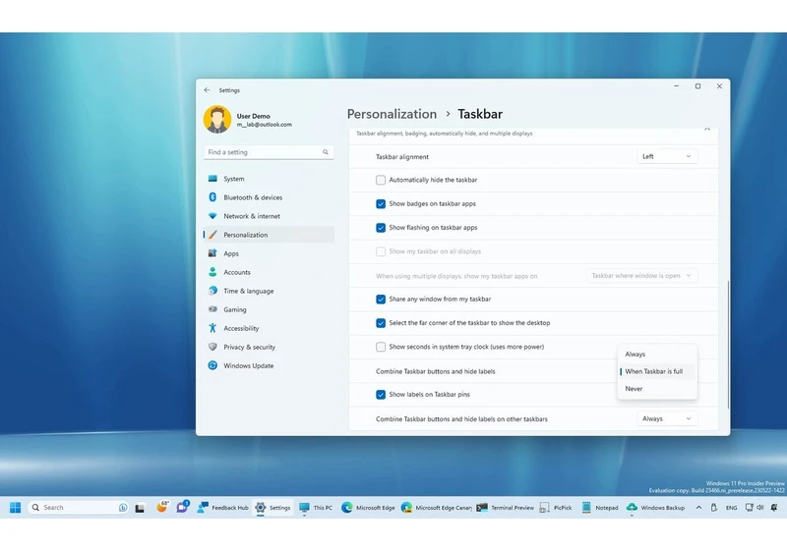Screen dimensions: 787x550
Task: Launch Microsoft Edge from taskbar
Action: (368, 508)
